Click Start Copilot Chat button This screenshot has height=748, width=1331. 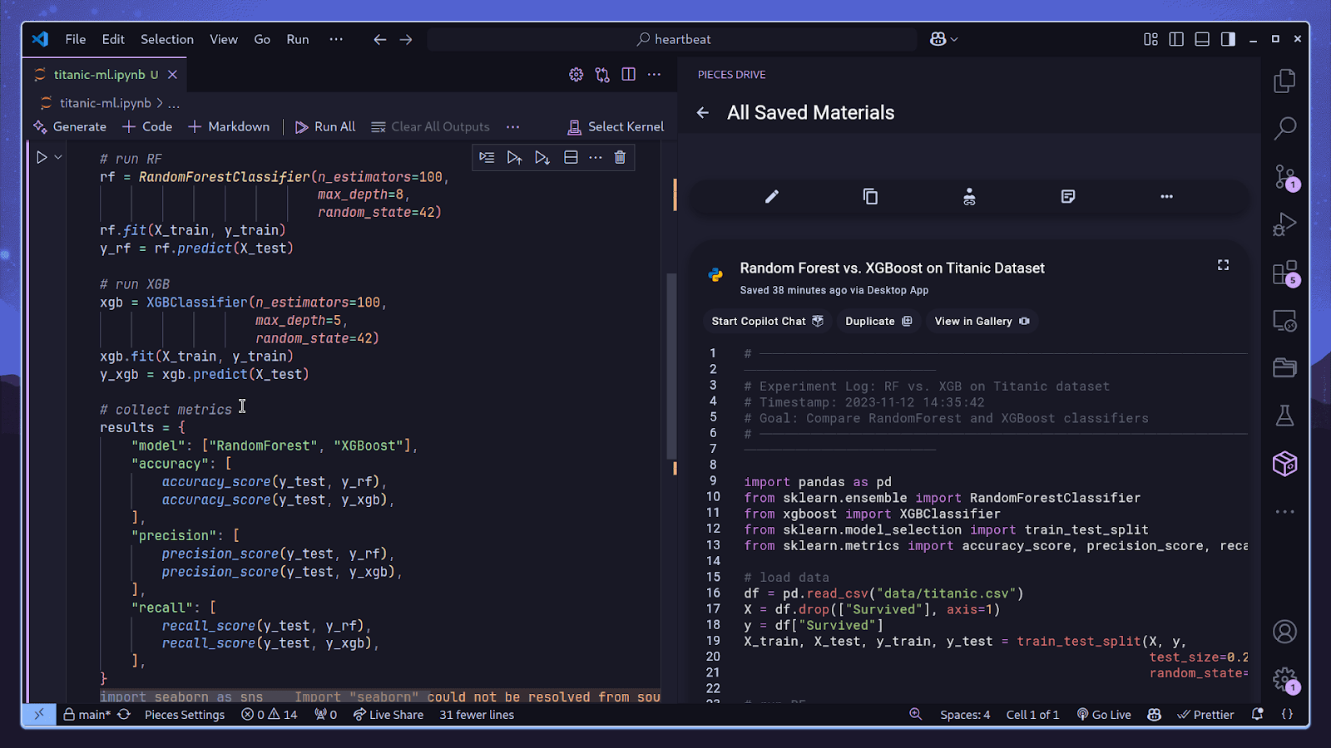767,322
